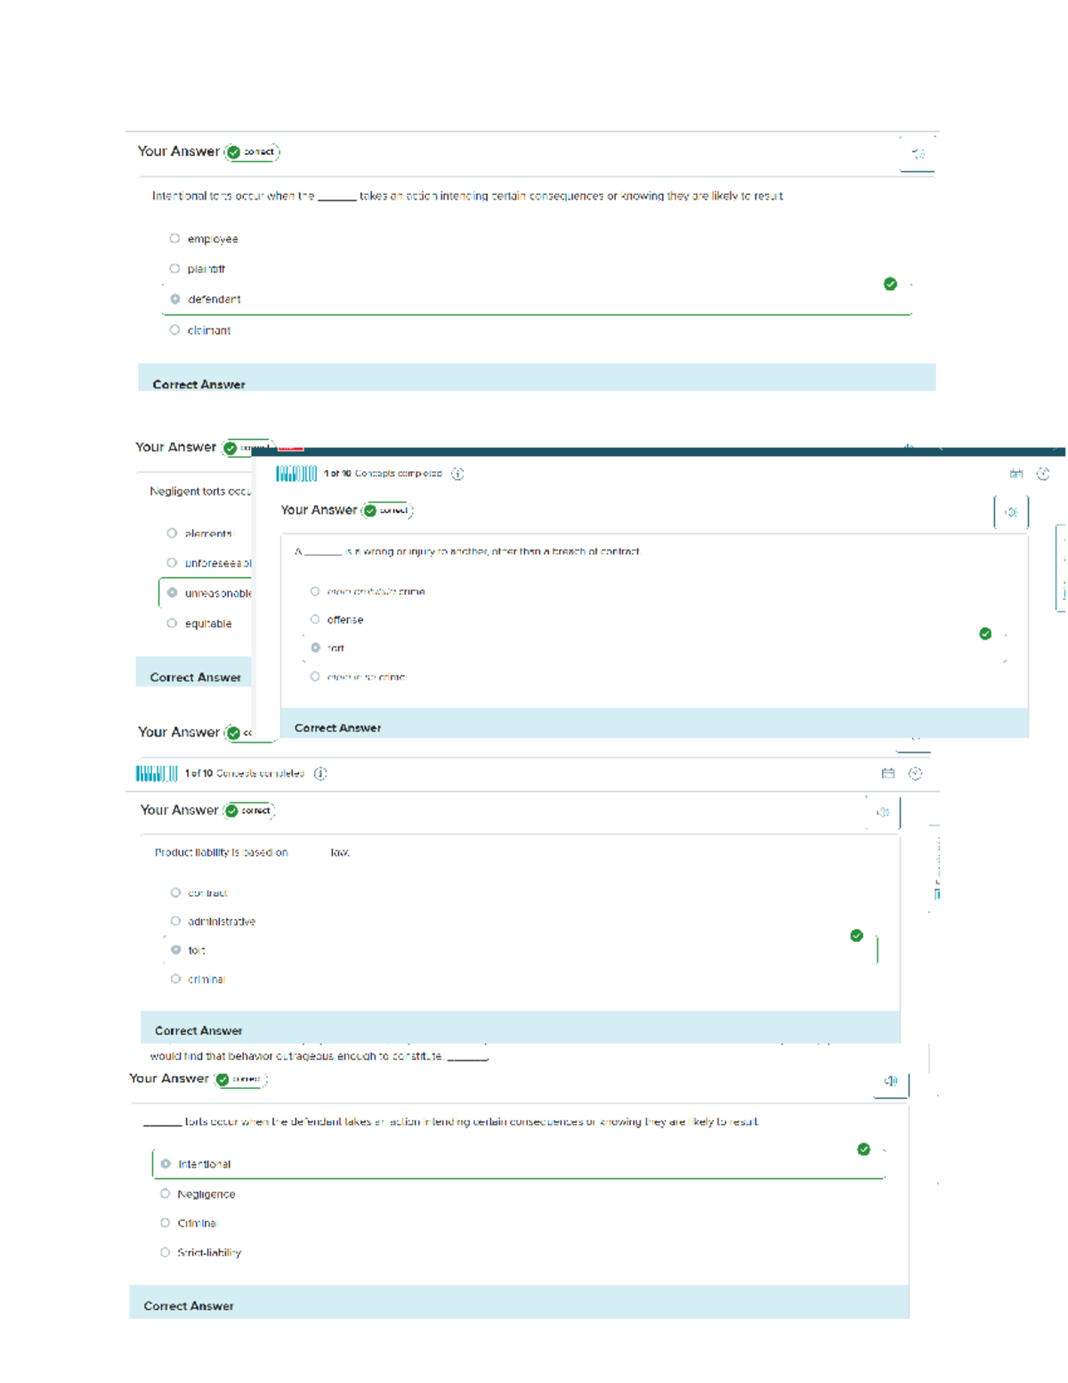Click the 'correct' badge above Product liability question
1068x1383 pixels.
[x=249, y=810]
